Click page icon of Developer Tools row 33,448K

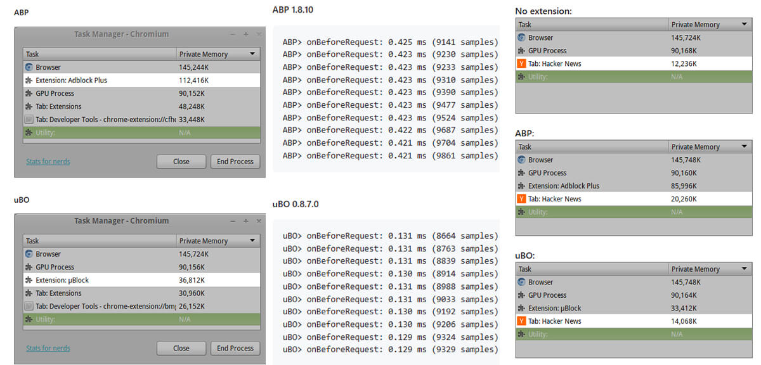pyautogui.click(x=29, y=120)
